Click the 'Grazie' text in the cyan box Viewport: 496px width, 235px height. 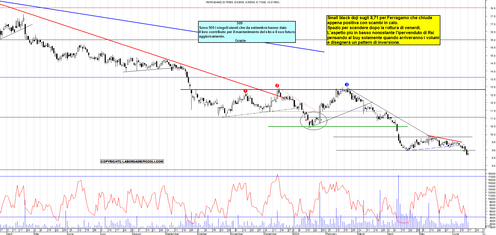[240, 40]
